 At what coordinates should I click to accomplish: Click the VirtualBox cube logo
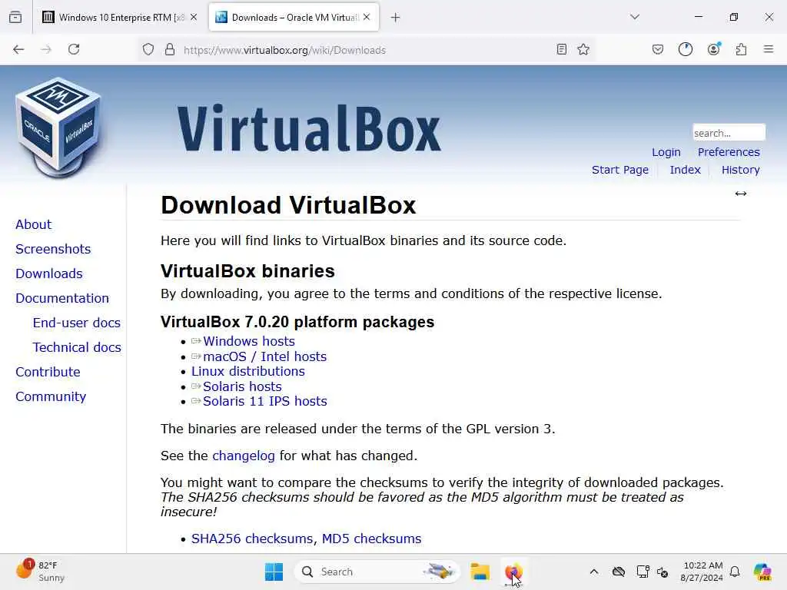click(x=58, y=128)
